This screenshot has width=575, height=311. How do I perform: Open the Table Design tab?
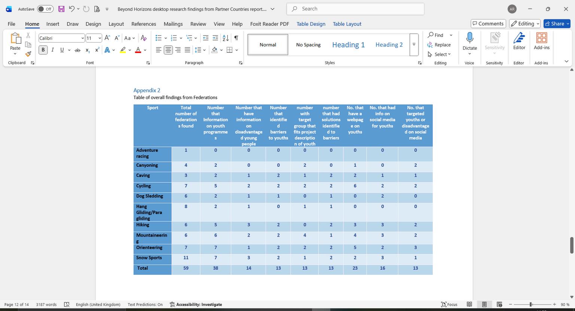(311, 24)
